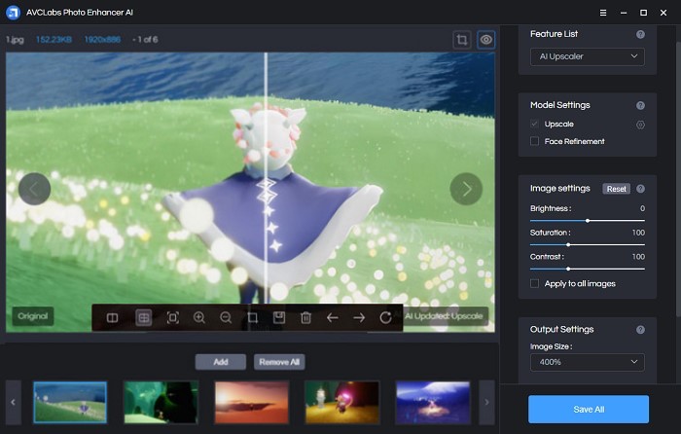Enable the Face Refinement checkbox

(535, 141)
